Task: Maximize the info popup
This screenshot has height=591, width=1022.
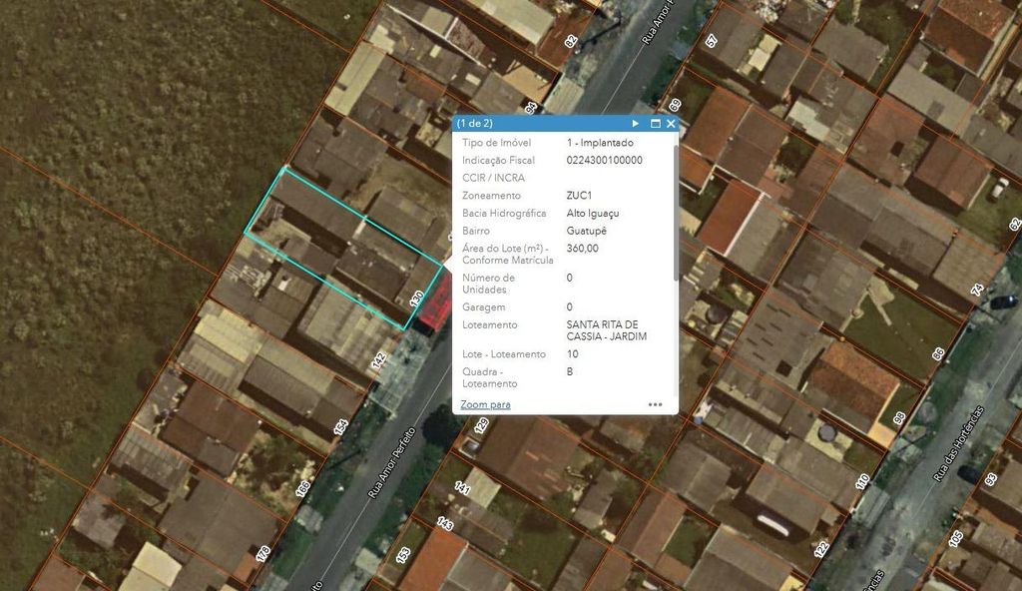Action: point(655,123)
